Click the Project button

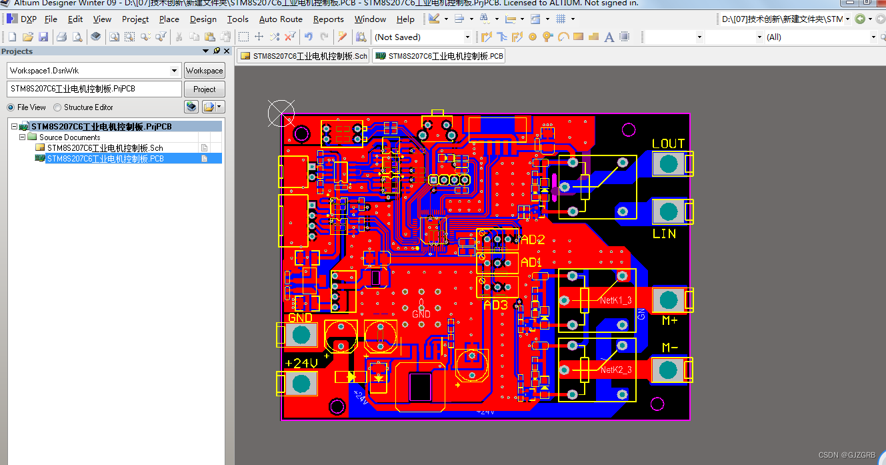(205, 89)
